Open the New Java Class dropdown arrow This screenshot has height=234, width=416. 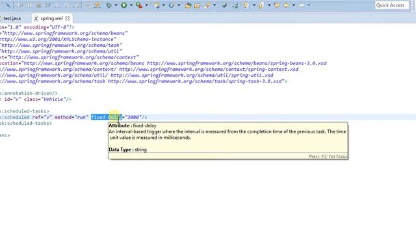tap(179, 5)
